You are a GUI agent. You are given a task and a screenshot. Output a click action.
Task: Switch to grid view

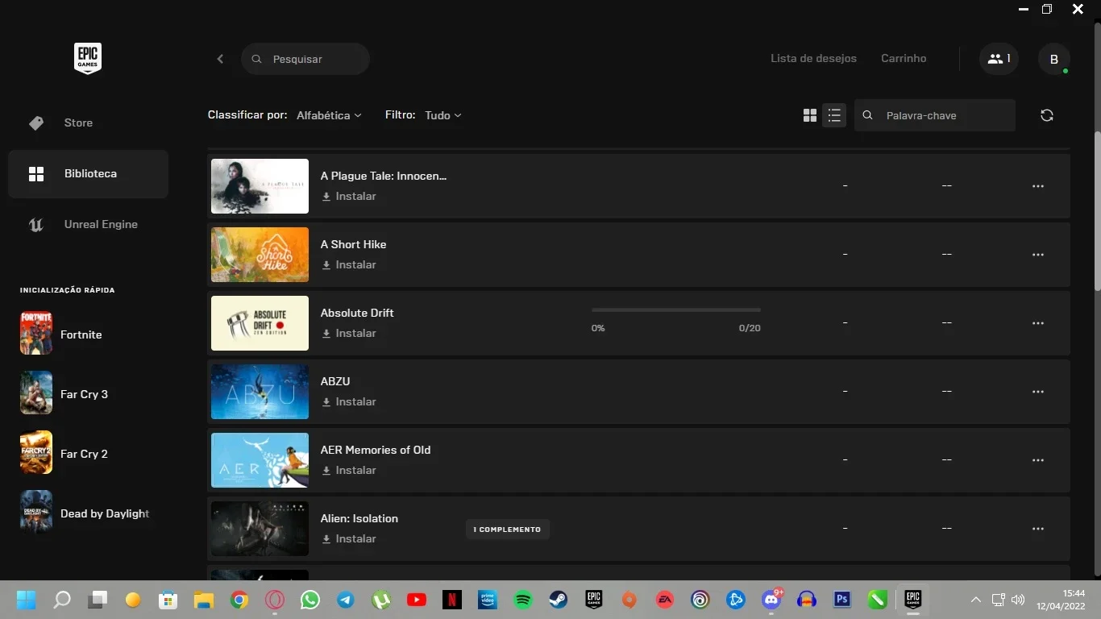(x=810, y=115)
